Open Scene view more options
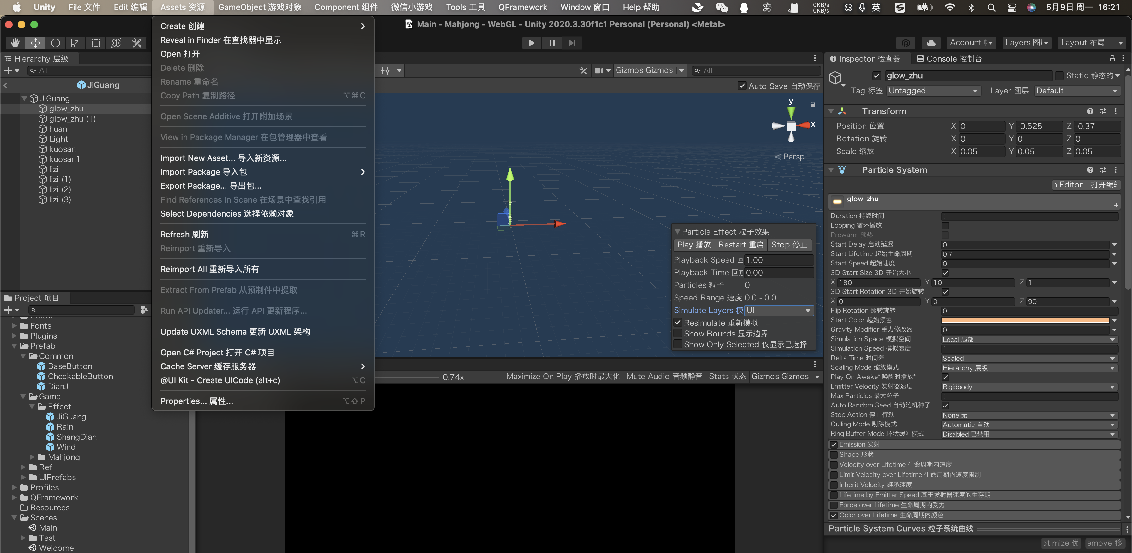 click(x=814, y=58)
